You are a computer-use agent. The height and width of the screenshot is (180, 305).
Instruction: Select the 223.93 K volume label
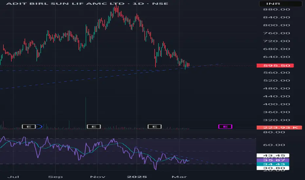pyautogui.click(x=279, y=127)
